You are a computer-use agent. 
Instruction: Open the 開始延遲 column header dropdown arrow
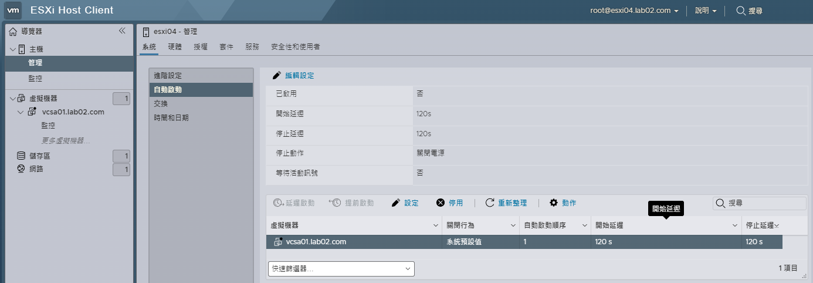[x=735, y=225]
